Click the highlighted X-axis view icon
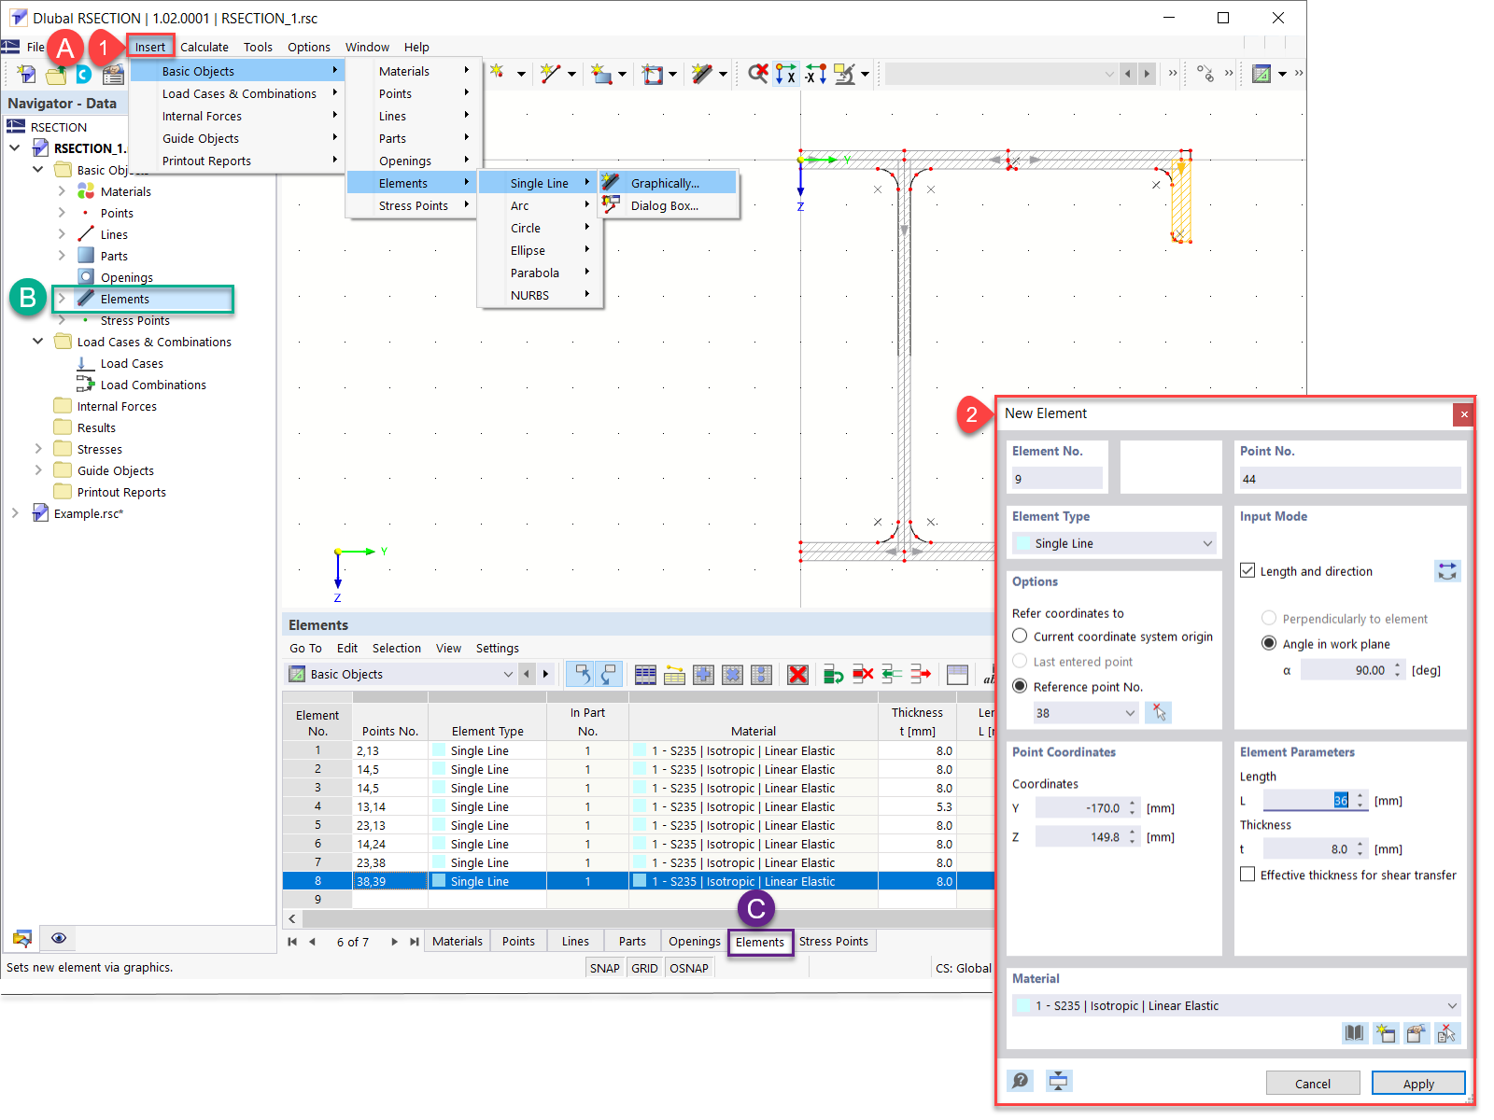1494x1120 pixels. point(786,73)
